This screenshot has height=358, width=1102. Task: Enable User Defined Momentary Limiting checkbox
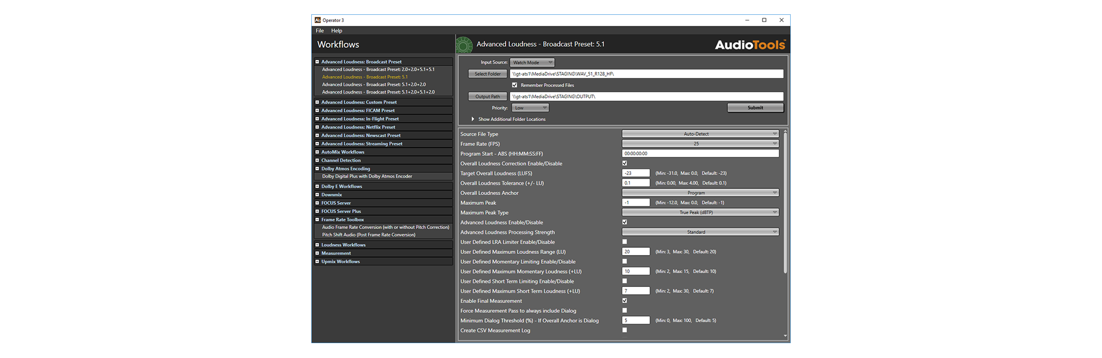(x=625, y=262)
